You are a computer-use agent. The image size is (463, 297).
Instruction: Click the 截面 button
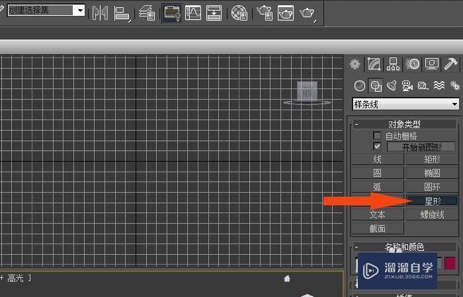378,228
